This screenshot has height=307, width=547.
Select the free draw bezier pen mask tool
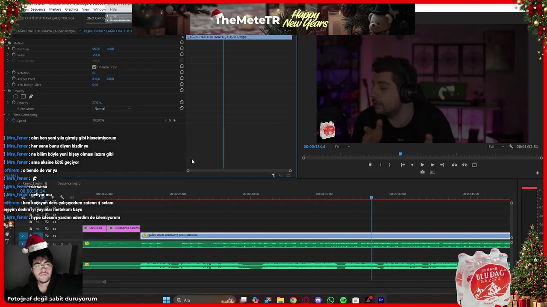point(31,96)
